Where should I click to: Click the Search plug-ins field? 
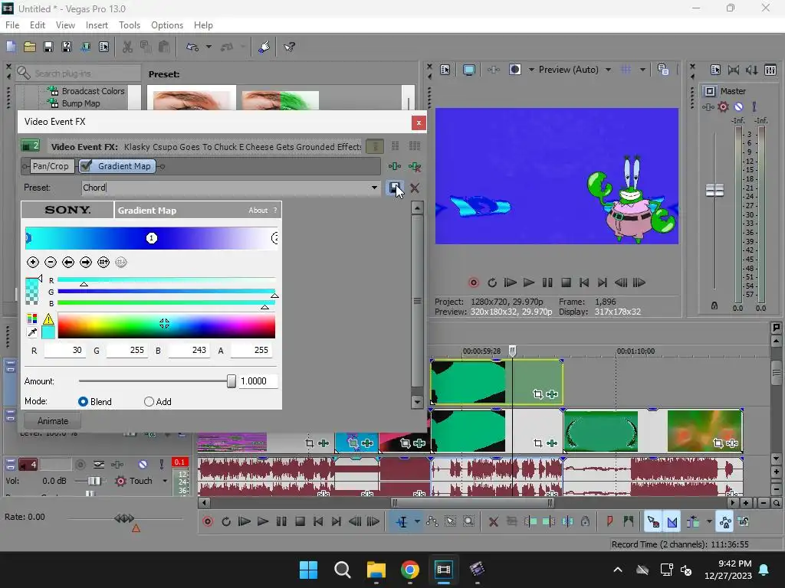[x=78, y=73]
